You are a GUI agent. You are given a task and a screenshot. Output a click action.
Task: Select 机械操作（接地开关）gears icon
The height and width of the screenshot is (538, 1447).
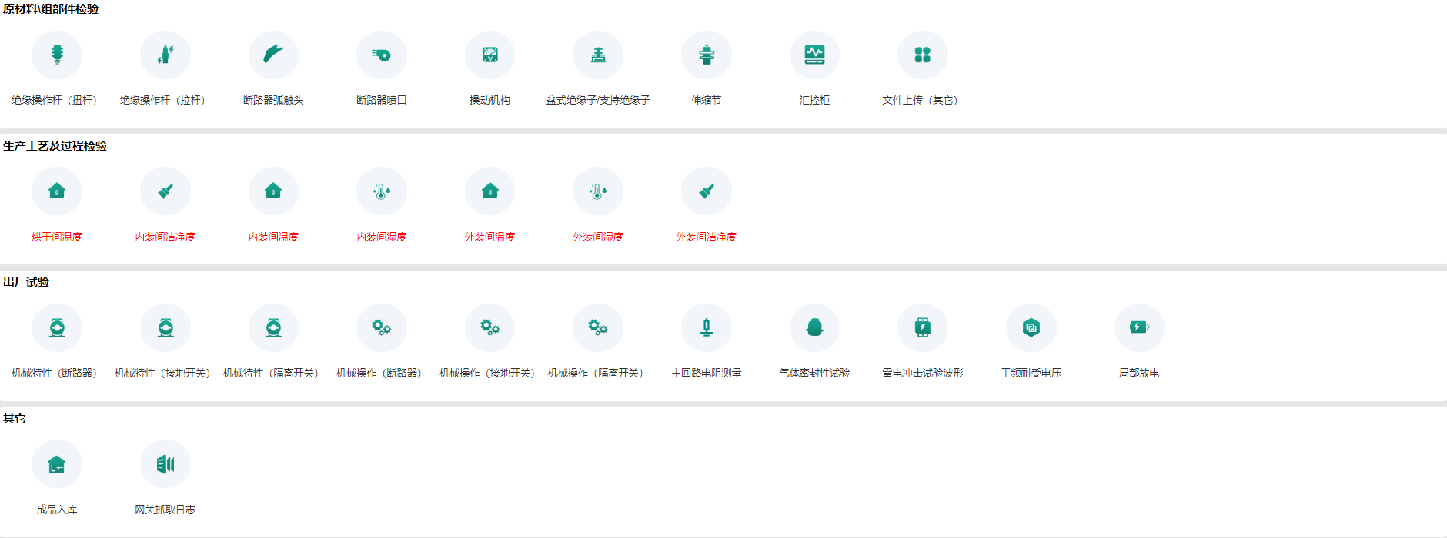(x=490, y=328)
